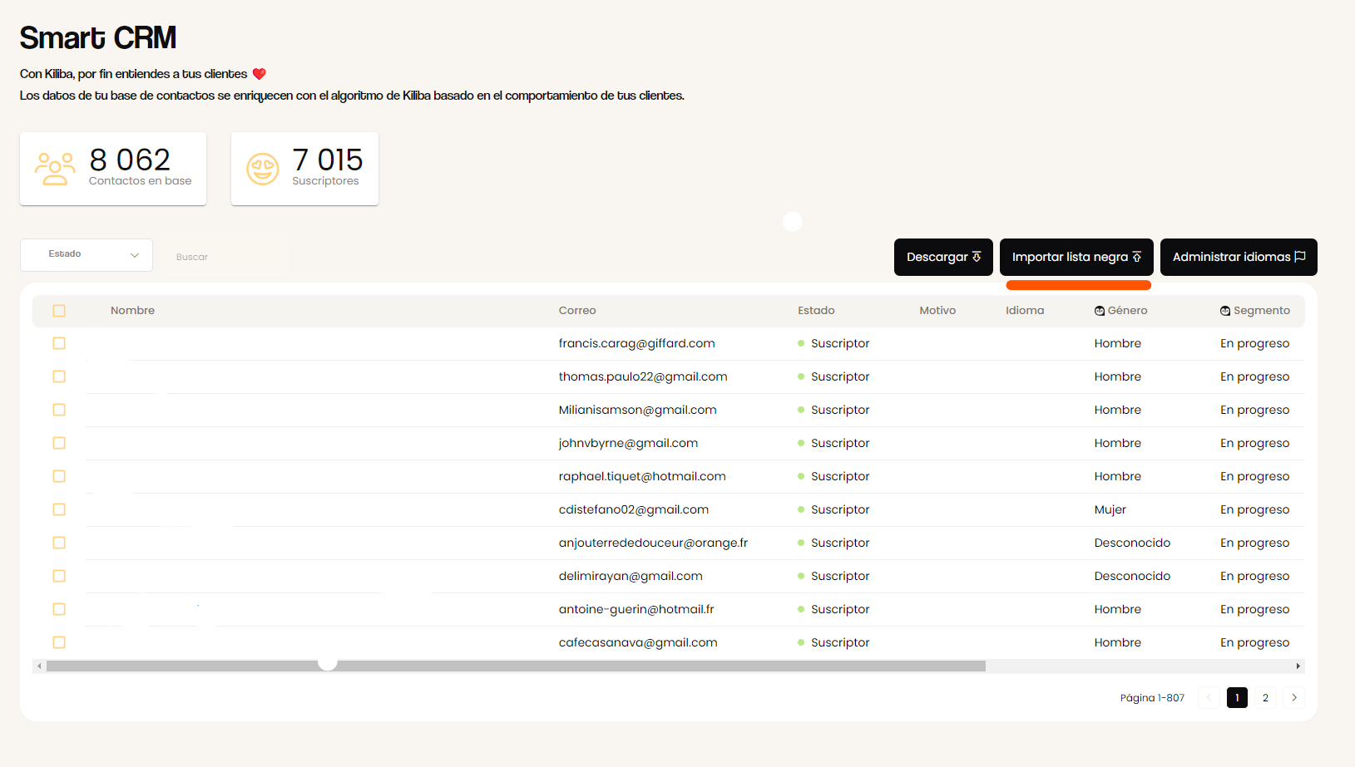This screenshot has width=1355, height=767.
Task: Click Mujer in the cdistefano02 row
Action: click(1110, 509)
